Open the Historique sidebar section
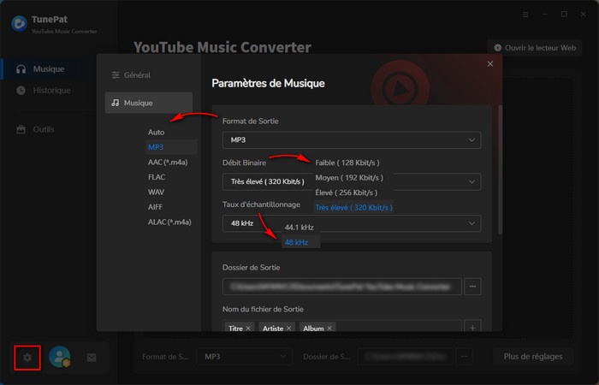The height and width of the screenshot is (385, 599). coord(43,91)
